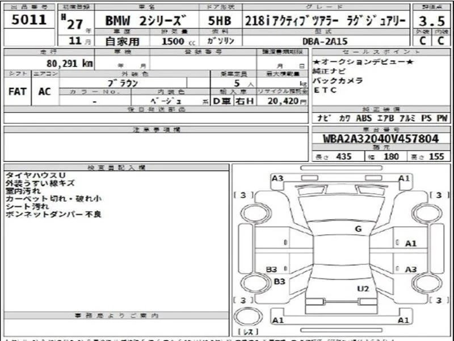Click the length dimension 435
Viewport: 454px width, 341px height.
point(344,157)
